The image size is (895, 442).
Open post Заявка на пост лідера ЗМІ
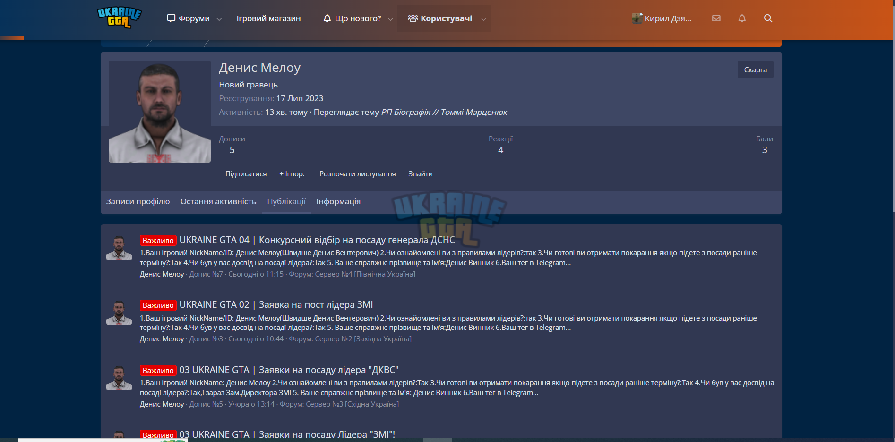pos(276,304)
